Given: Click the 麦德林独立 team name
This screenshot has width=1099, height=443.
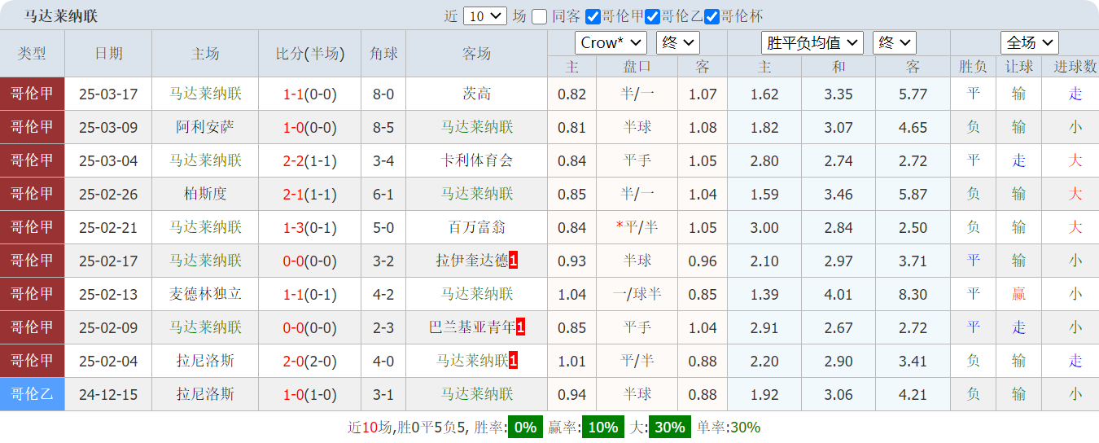Looking at the screenshot, I should [x=205, y=294].
